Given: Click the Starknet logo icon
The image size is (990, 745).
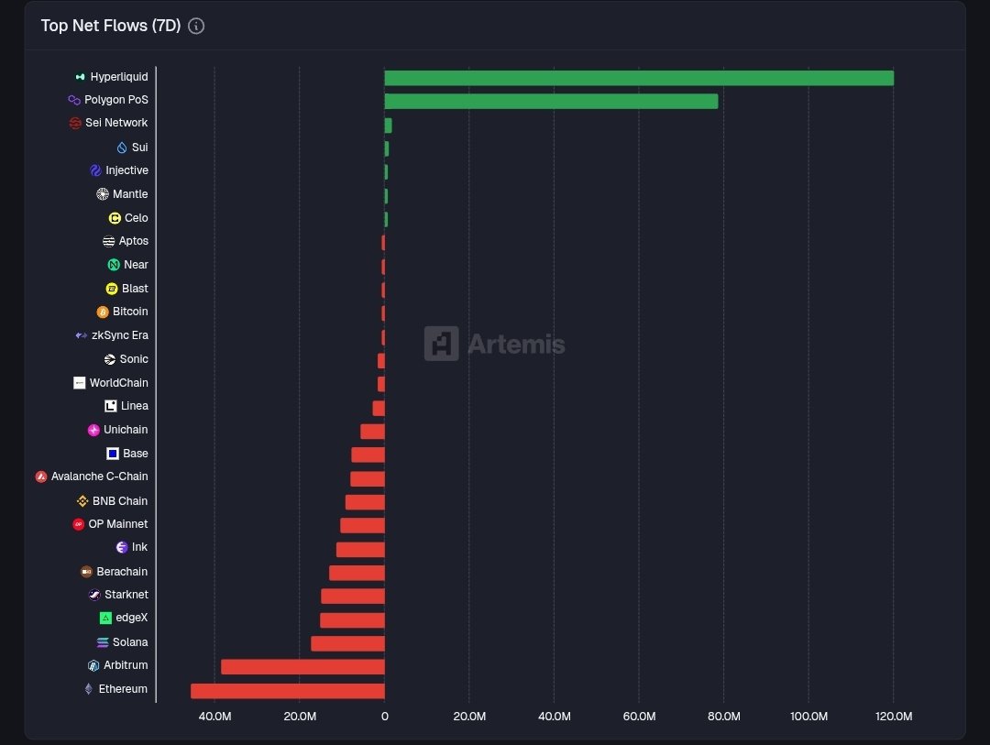Looking at the screenshot, I should click(x=94, y=595).
